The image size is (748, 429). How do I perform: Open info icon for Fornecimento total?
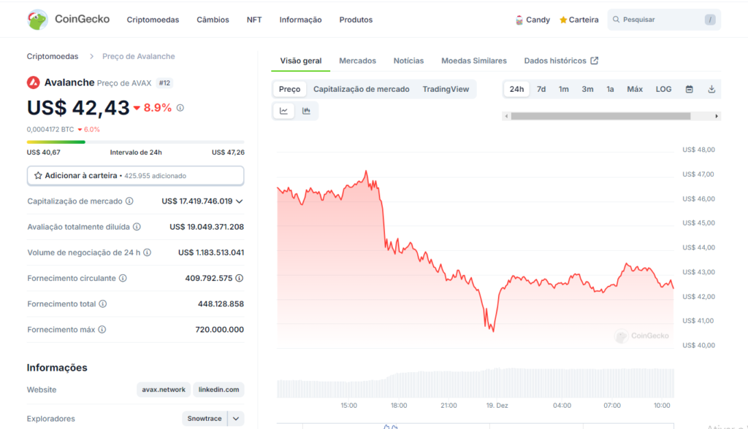(x=102, y=304)
